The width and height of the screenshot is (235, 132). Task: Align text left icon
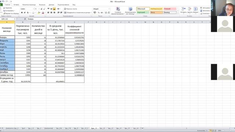(x=48, y=12)
